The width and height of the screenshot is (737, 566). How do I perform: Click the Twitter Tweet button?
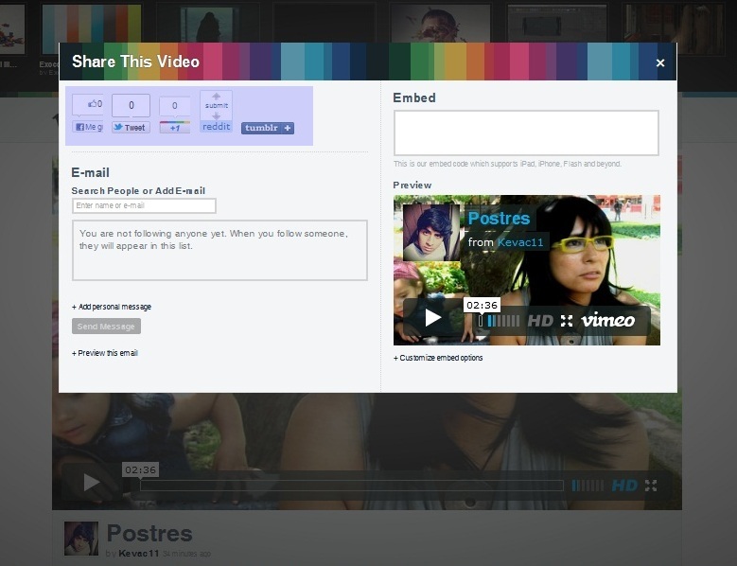pyautogui.click(x=131, y=127)
